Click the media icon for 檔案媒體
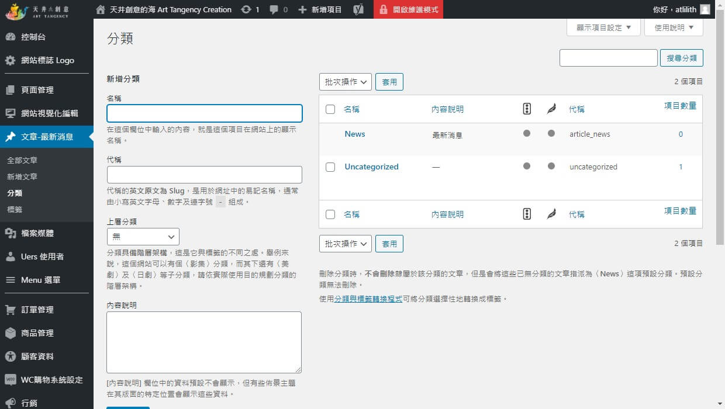725x409 pixels. pos(10,233)
